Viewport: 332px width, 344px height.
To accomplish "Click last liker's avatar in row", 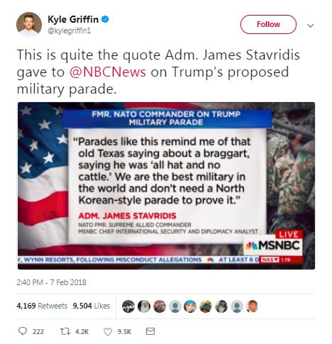I will pos(252,306).
